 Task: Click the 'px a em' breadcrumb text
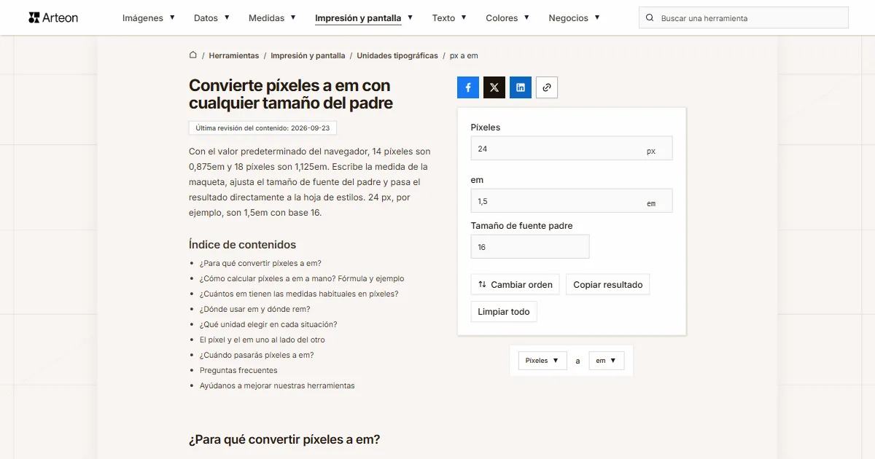click(x=464, y=55)
